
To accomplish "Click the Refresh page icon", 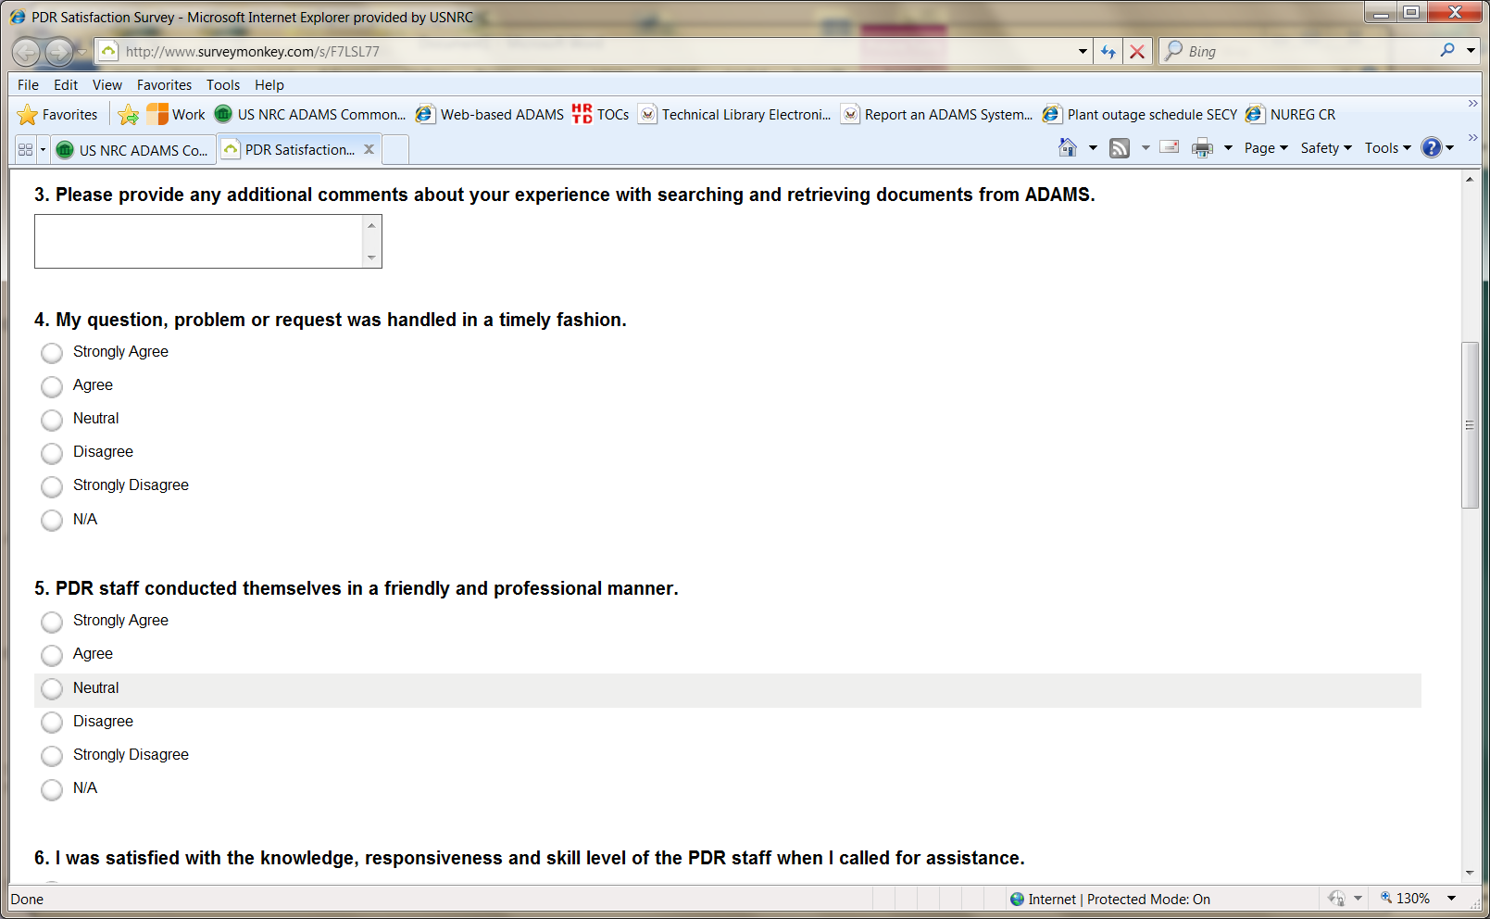I will point(1108,52).
